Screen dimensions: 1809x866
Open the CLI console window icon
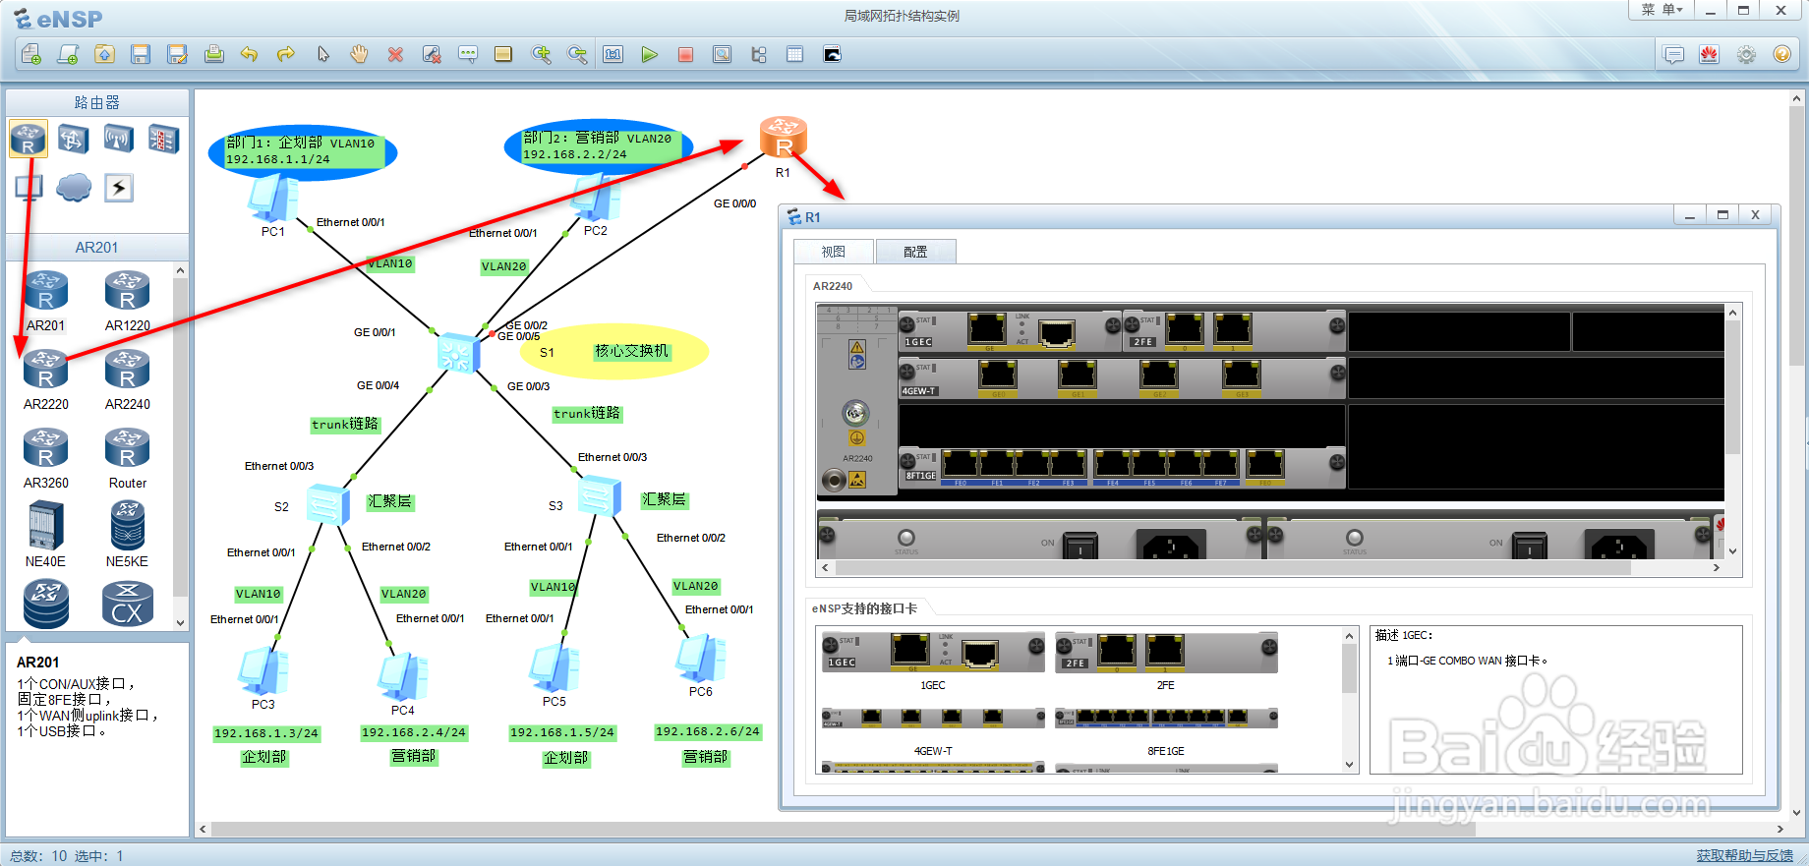point(832,54)
